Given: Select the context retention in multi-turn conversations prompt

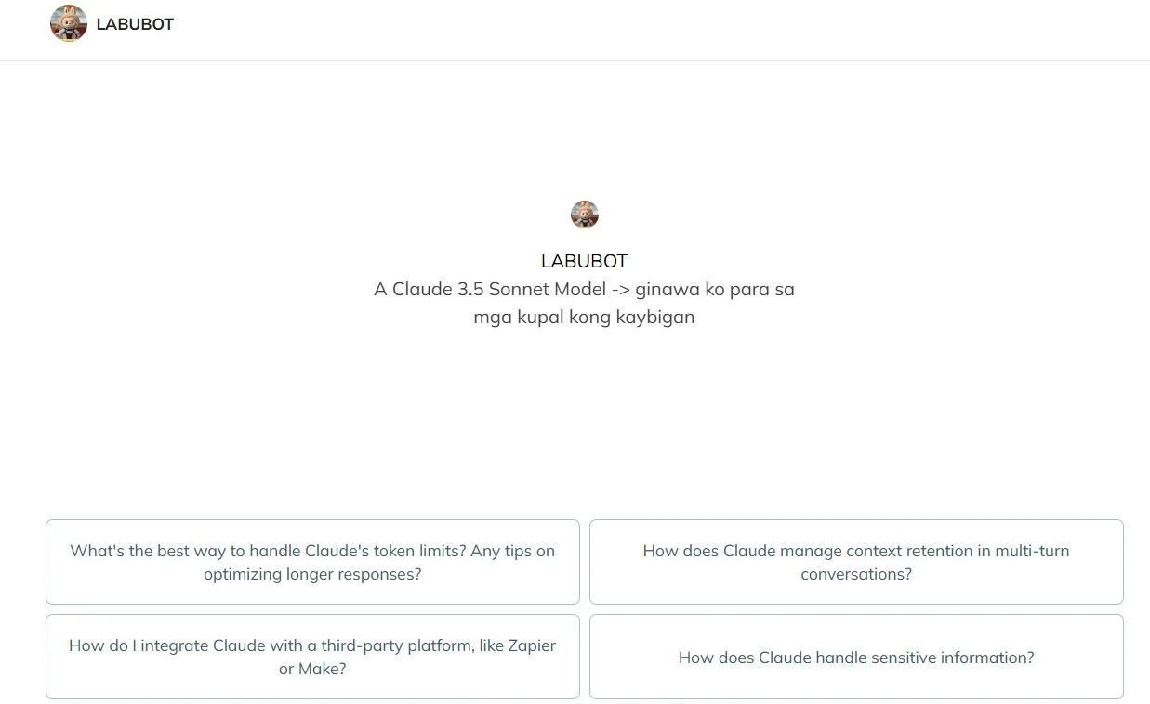Looking at the screenshot, I should (x=856, y=562).
